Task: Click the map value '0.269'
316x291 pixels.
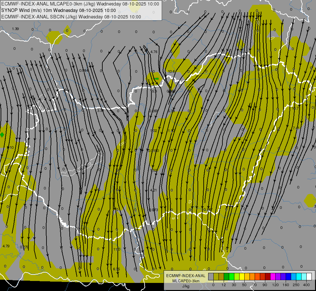Action: click(x=154, y=111)
